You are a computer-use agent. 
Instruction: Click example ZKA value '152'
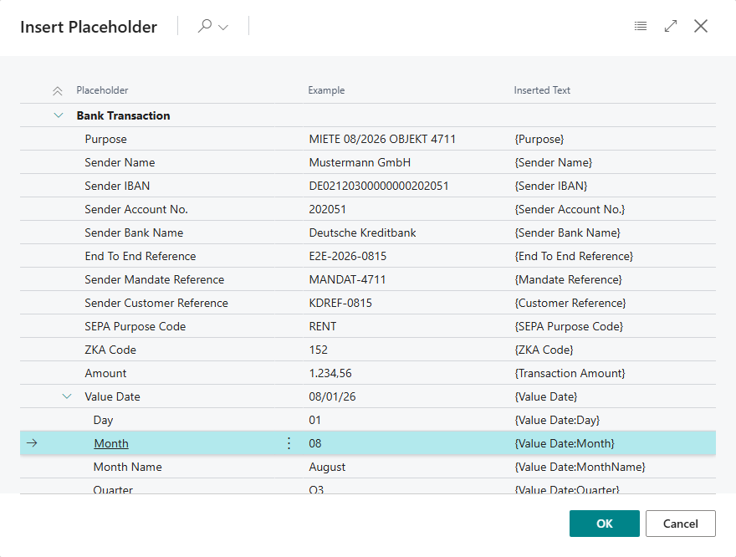coord(319,350)
